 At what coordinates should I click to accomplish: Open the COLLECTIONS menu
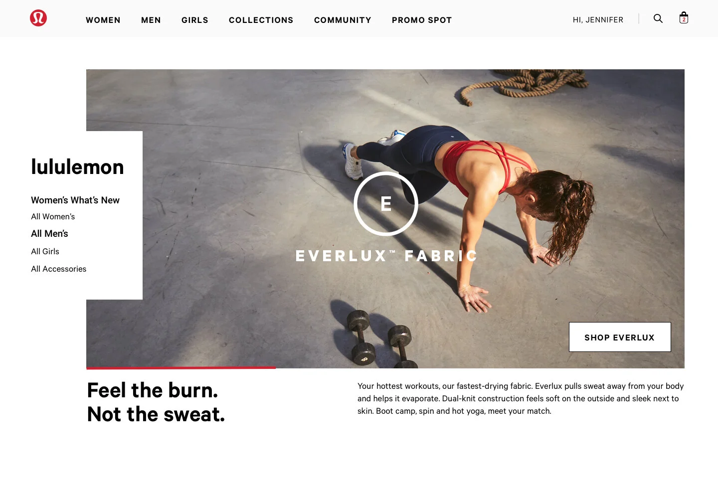click(x=261, y=20)
